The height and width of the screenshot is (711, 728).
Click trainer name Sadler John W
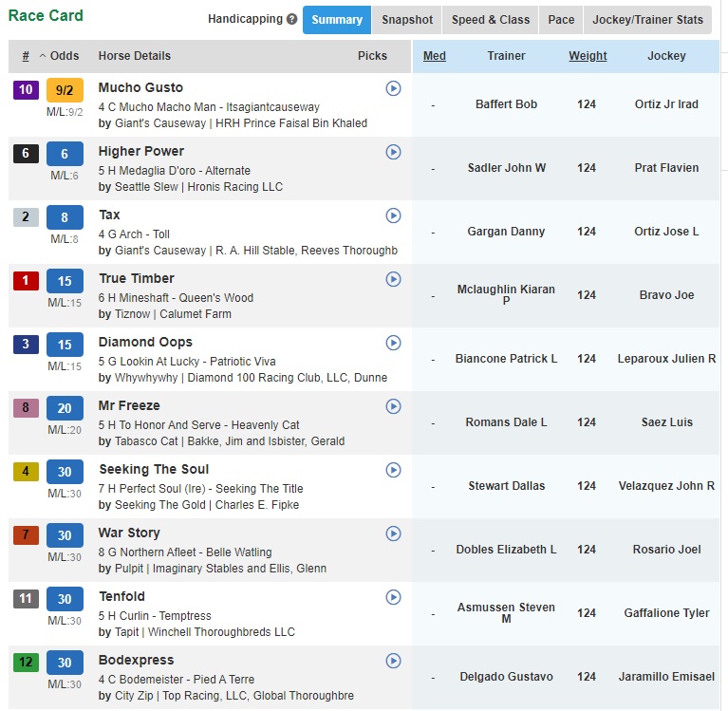coord(507,168)
